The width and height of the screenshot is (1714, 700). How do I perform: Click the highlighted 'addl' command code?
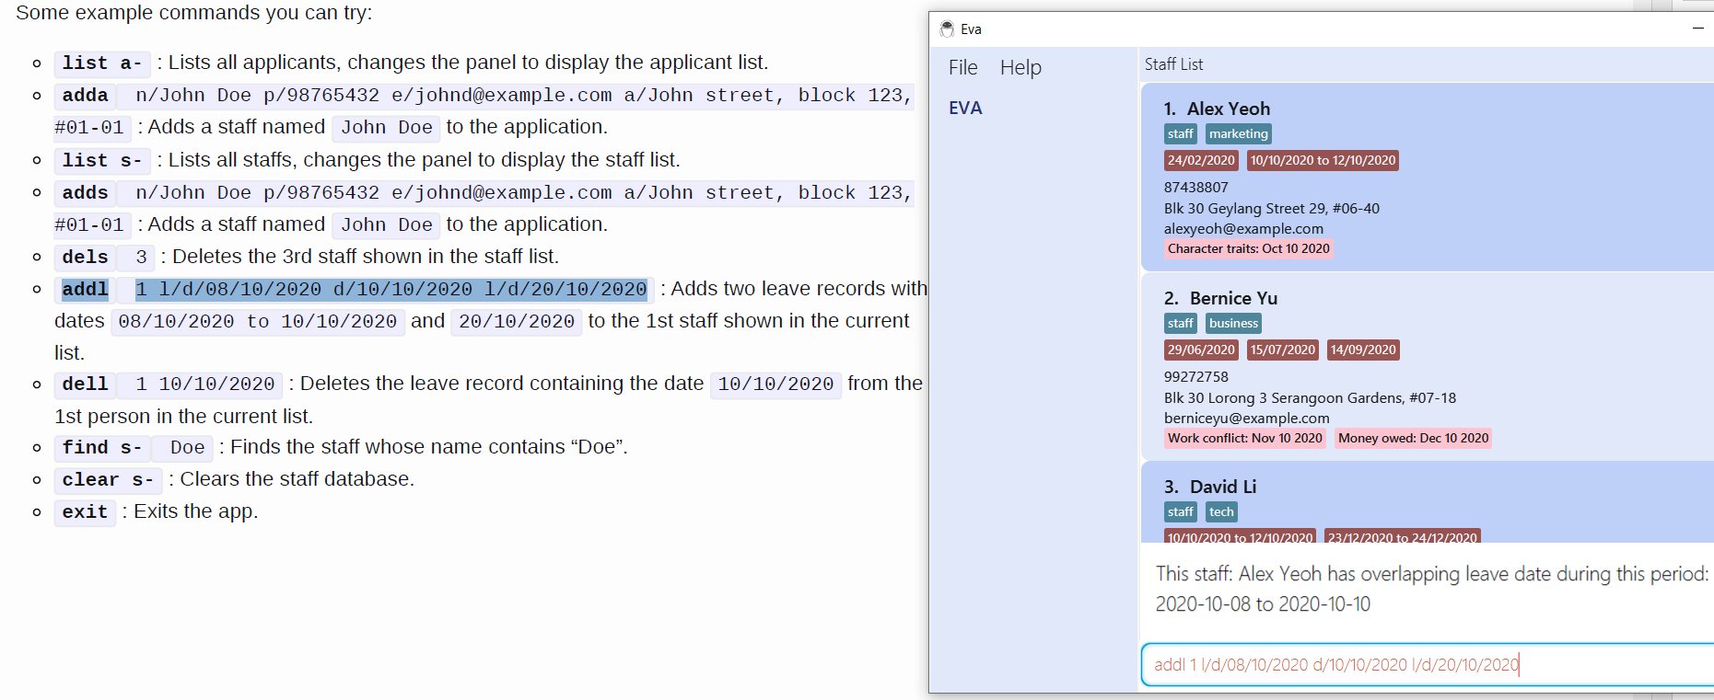click(x=85, y=289)
